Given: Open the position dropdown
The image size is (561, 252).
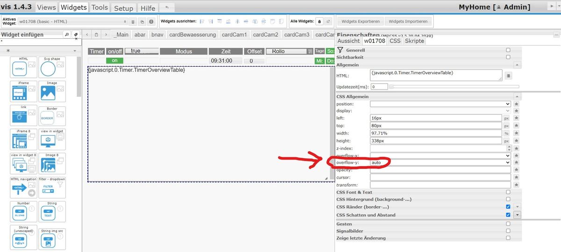Looking at the screenshot, I should pos(440,104).
